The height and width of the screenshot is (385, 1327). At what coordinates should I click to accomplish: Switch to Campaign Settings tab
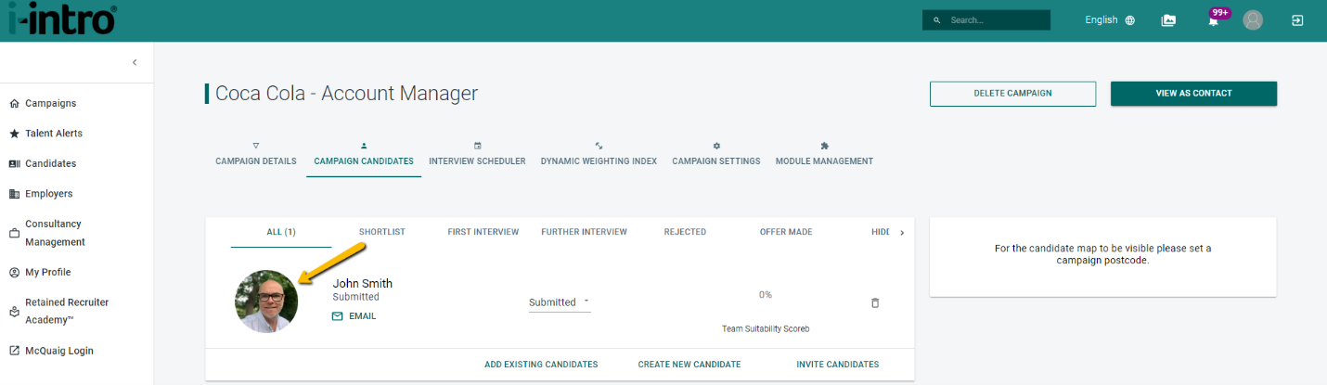pyautogui.click(x=716, y=154)
